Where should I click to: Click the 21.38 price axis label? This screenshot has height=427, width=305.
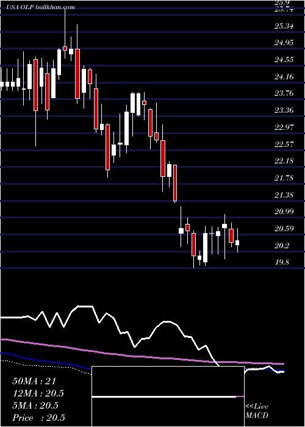tap(284, 195)
